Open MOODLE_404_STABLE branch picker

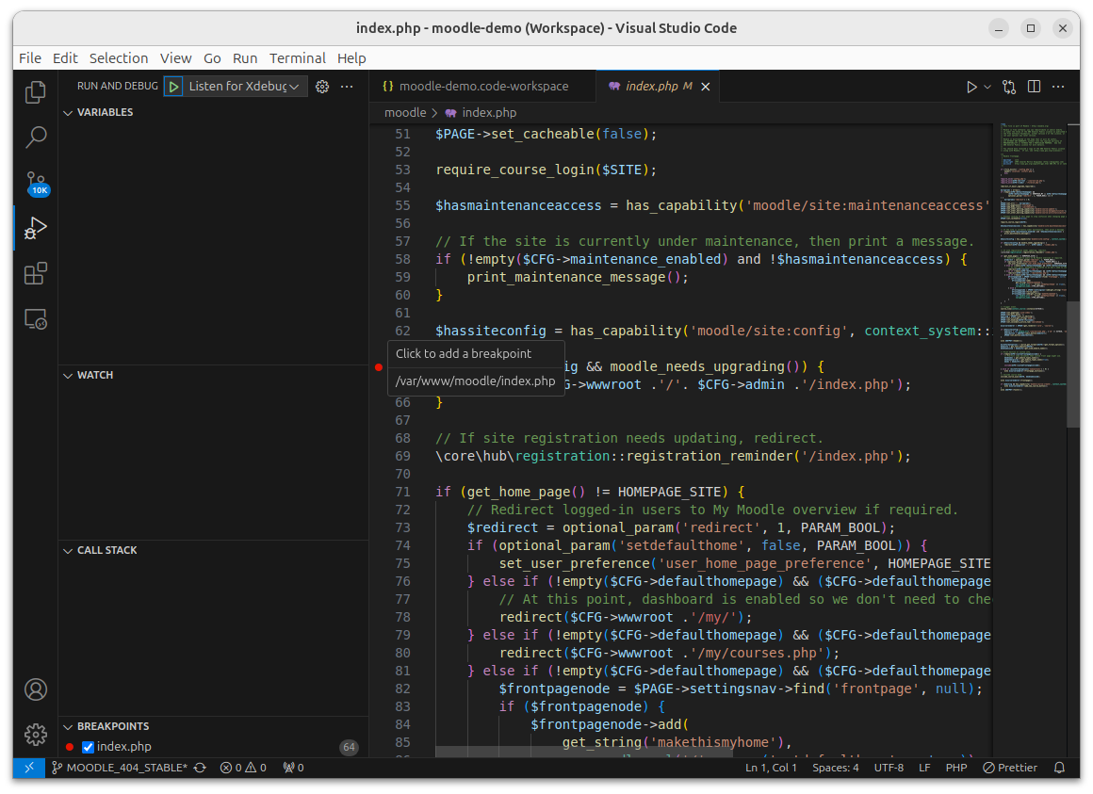[x=120, y=768]
